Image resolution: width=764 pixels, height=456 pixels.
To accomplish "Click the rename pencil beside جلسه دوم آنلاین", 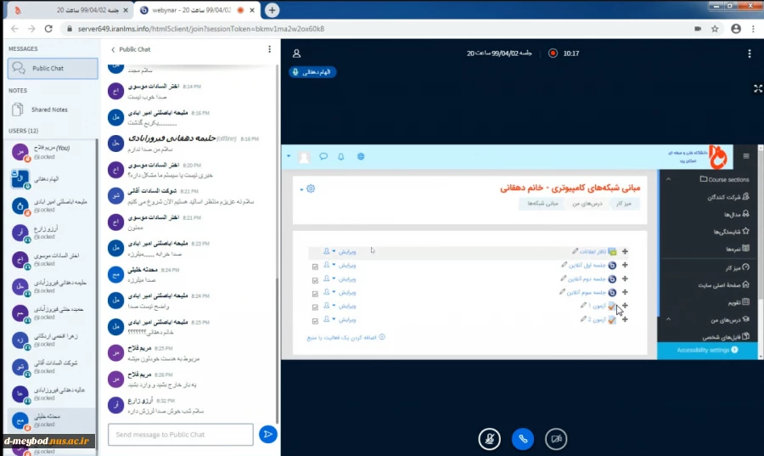I will point(564,279).
